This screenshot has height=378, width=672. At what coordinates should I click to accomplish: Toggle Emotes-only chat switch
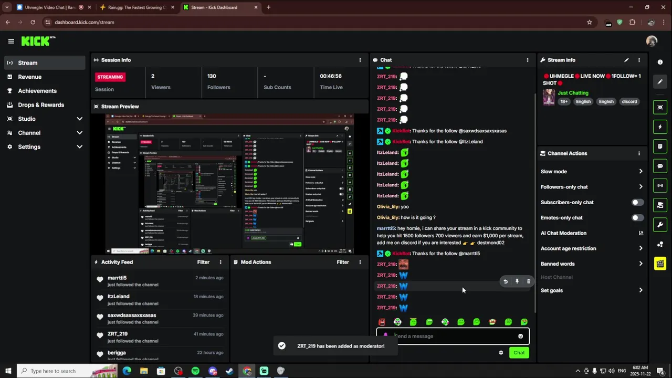pos(637,217)
